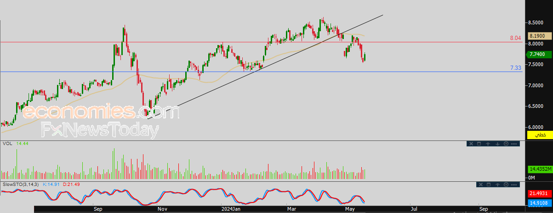
Task: Click the green 14.4352M volume tag
Action: (540, 169)
